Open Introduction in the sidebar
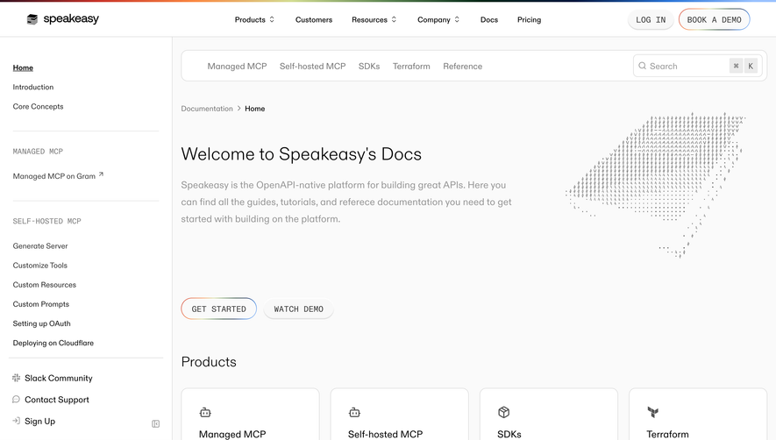 pos(33,87)
